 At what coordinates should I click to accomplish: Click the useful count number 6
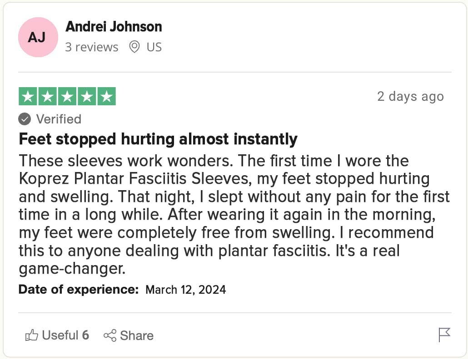85,335
